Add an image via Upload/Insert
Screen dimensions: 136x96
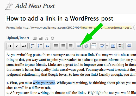point(35,38)
